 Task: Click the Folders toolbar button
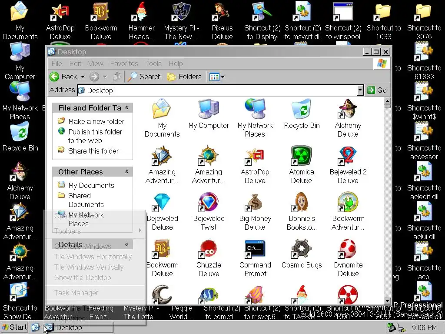tap(184, 77)
